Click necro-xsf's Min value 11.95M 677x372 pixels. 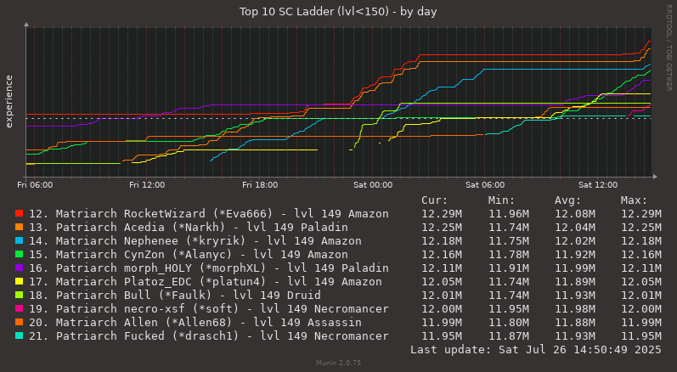click(509, 308)
